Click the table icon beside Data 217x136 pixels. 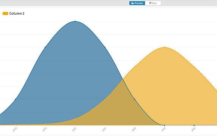pos(150,3)
